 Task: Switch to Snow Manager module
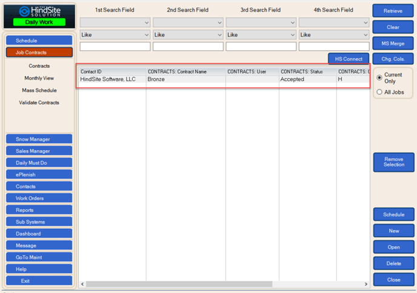tap(39, 139)
